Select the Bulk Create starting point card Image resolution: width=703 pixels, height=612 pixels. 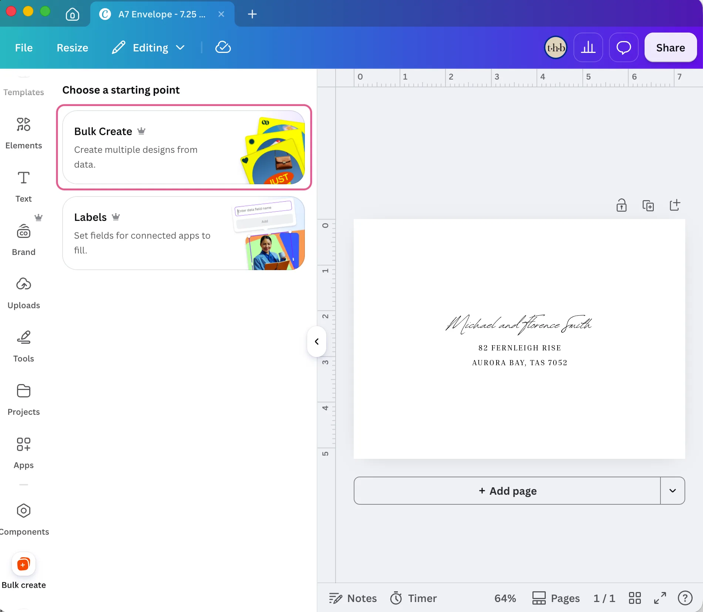point(184,147)
